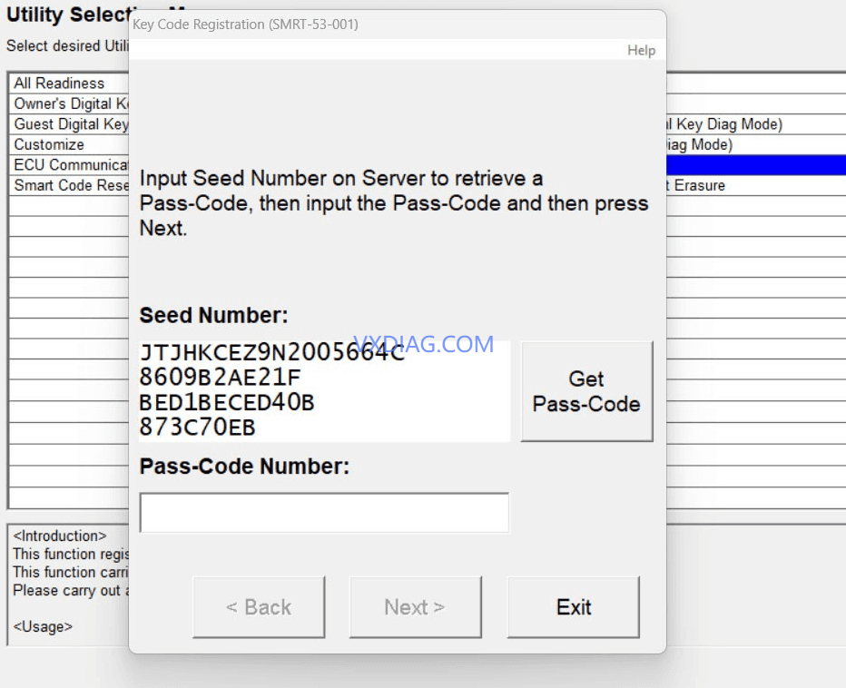The width and height of the screenshot is (846, 688).
Task: Select Owner's Digital Key utility row
Action: pyautogui.click(x=69, y=103)
